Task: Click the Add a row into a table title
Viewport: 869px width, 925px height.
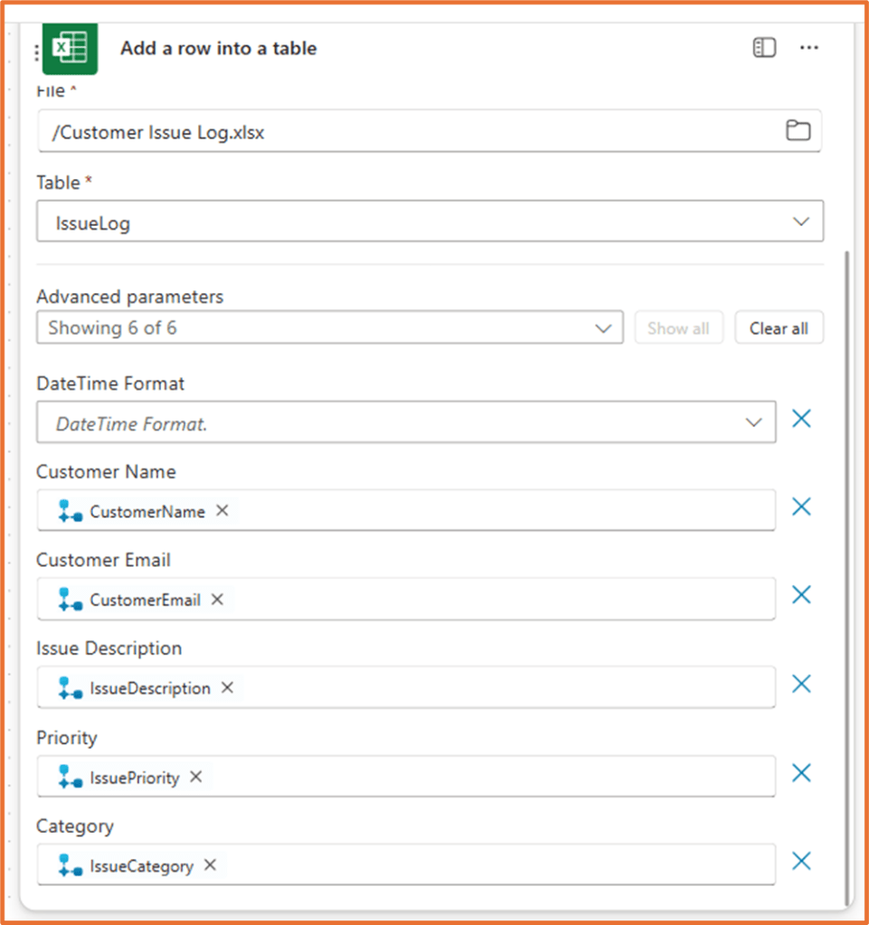Action: [218, 48]
